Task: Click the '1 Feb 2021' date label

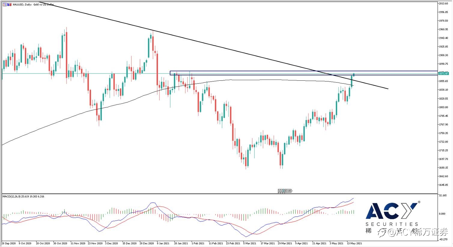Action: tap(198, 243)
